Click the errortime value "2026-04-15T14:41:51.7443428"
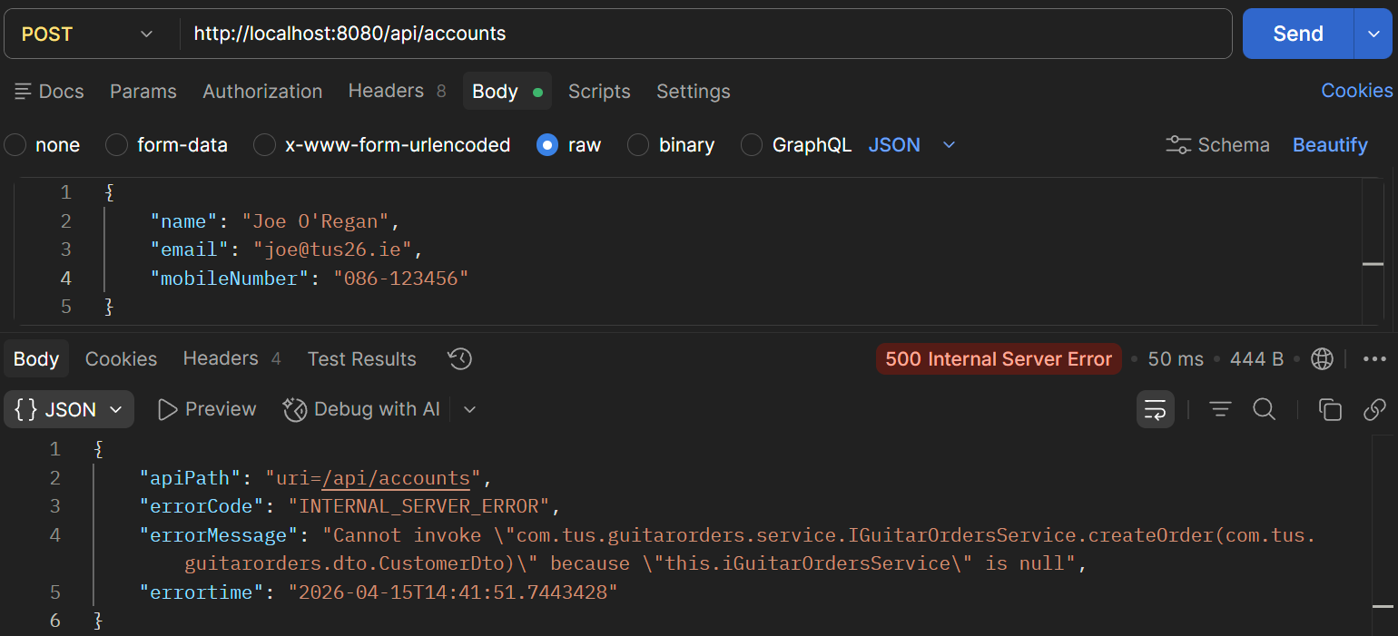The image size is (1398, 636). pos(452,592)
